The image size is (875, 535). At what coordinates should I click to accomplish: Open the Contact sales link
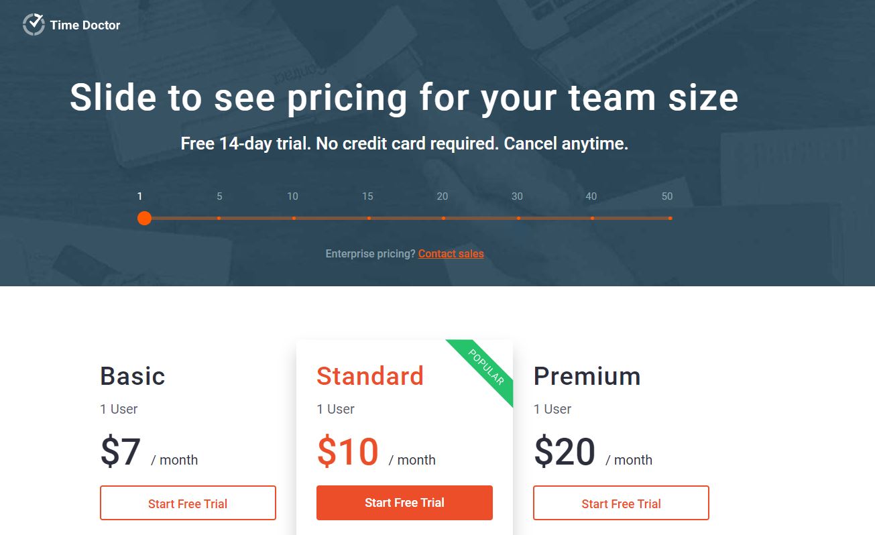(451, 253)
